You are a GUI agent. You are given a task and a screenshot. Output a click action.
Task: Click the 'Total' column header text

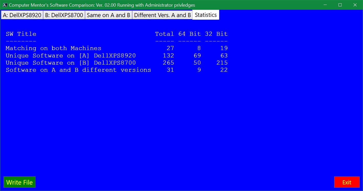click(x=164, y=34)
